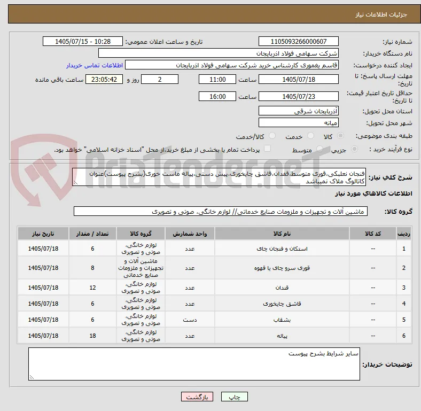Click row item قاشق چایخوری
This screenshot has width=421, height=411.
point(282,304)
